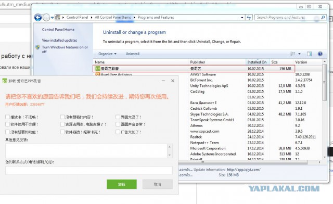Minimize the PPS uninstall dialog
The width and height of the screenshot is (333, 204).
click(x=163, y=81)
